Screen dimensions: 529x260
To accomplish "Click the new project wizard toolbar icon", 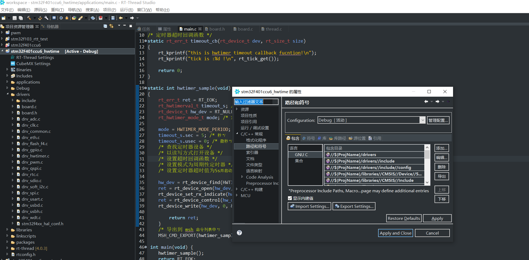I will tap(3, 18).
